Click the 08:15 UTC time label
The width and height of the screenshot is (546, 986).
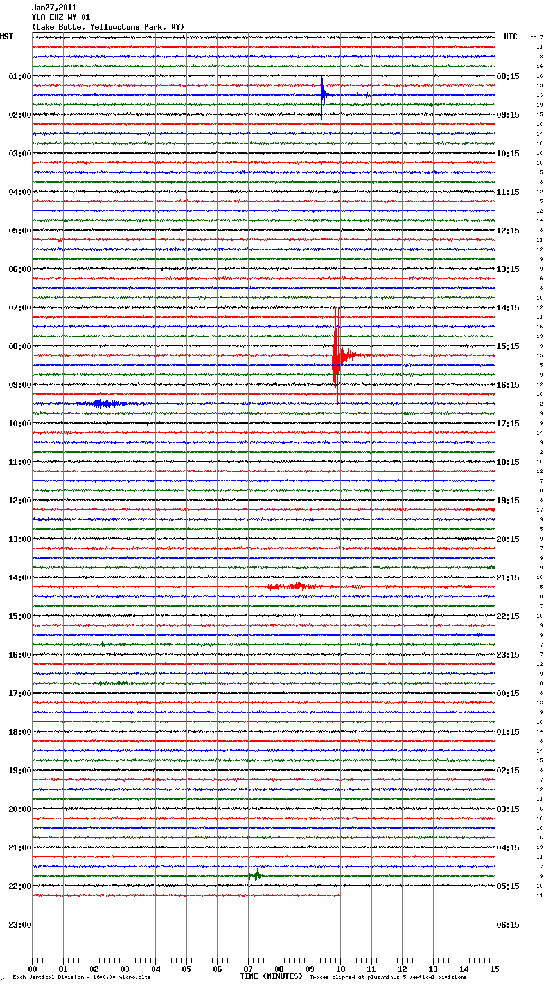click(x=508, y=76)
